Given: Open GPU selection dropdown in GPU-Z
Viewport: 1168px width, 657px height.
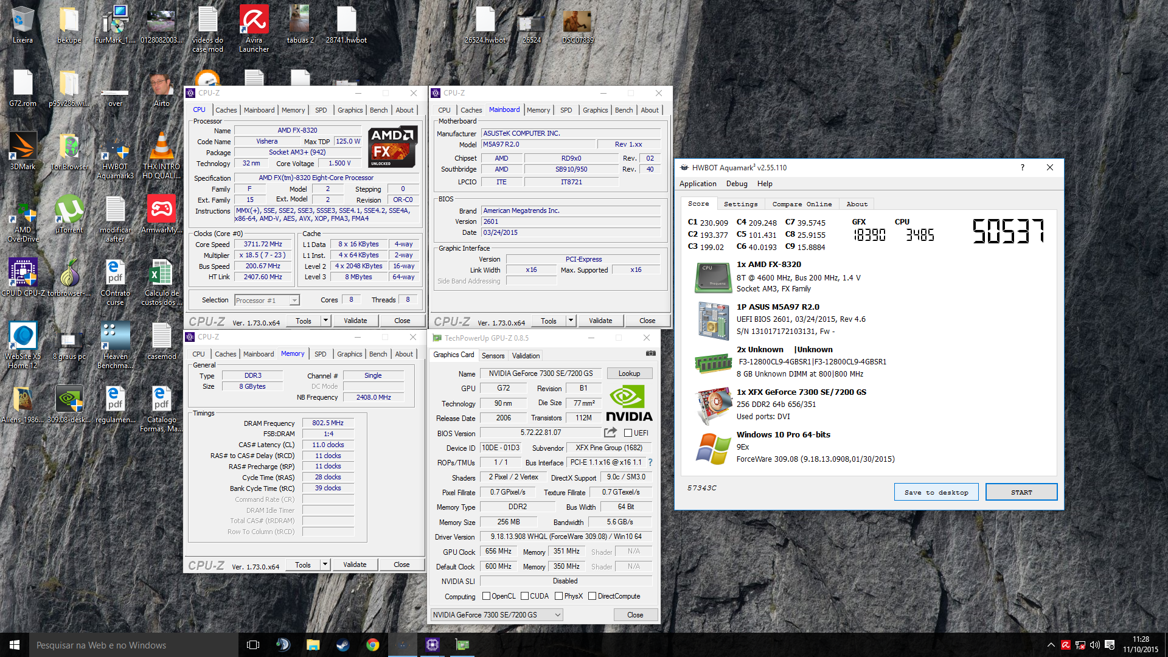Looking at the screenshot, I should [496, 615].
